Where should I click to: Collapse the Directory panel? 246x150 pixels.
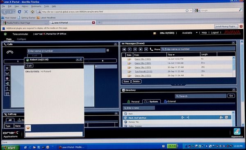pyautogui.click(x=234, y=90)
